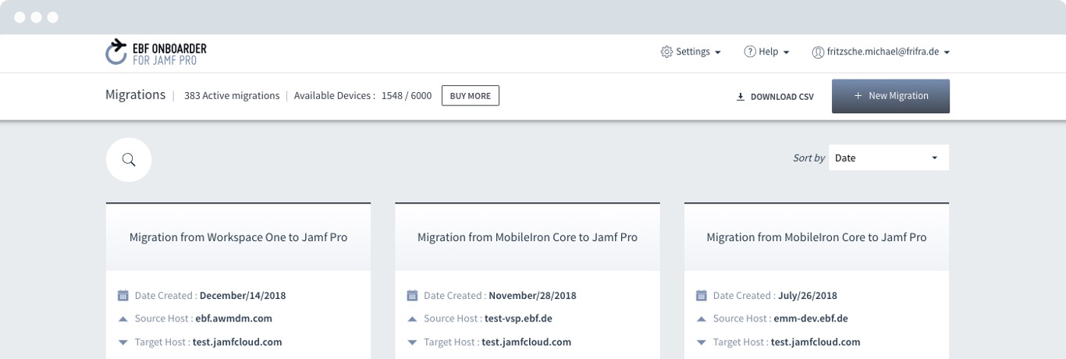Click the DOWNLOAD CSV link

click(775, 97)
